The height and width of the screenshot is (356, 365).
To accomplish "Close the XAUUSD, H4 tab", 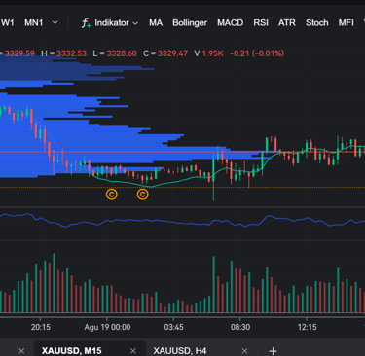I will tap(244, 351).
